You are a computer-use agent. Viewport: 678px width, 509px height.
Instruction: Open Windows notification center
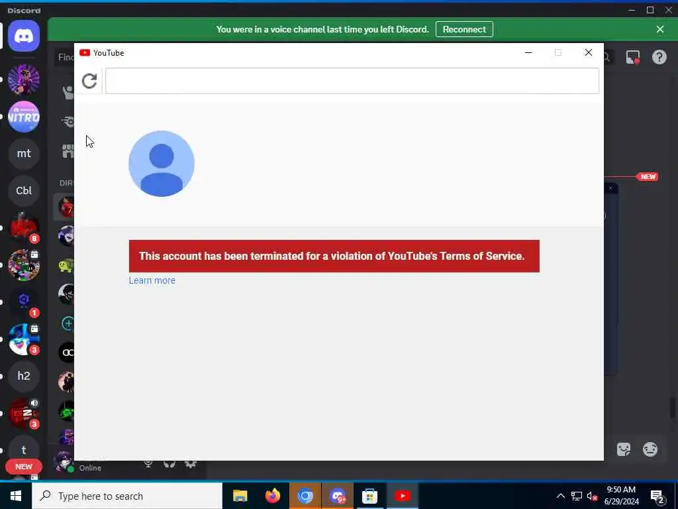(x=657, y=496)
